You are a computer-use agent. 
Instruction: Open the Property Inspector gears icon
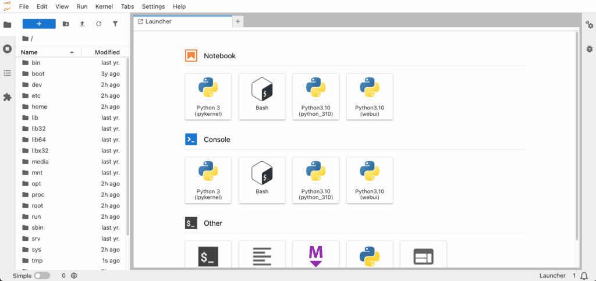coord(589,24)
